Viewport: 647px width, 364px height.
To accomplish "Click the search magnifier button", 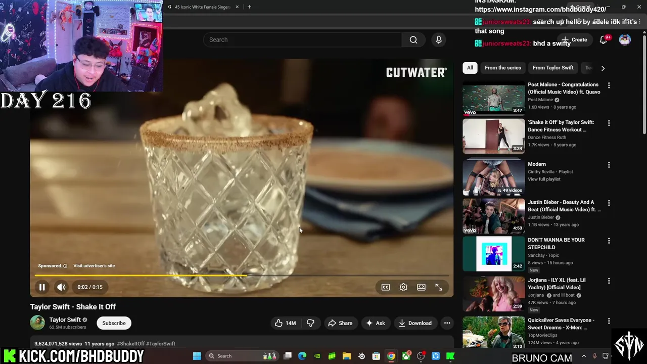I will (413, 40).
